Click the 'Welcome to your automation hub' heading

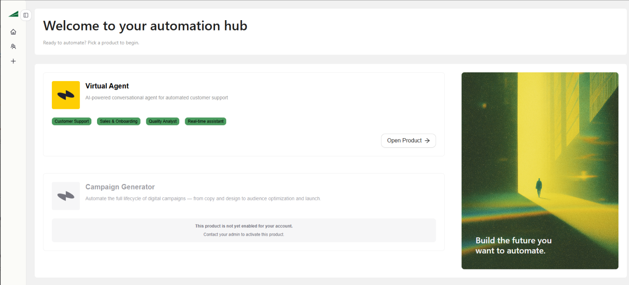pos(145,26)
